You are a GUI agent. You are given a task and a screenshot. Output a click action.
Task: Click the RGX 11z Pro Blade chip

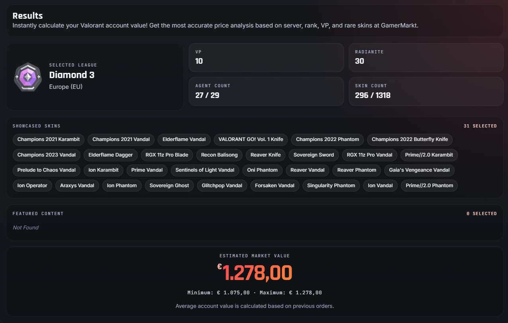[x=167, y=155]
